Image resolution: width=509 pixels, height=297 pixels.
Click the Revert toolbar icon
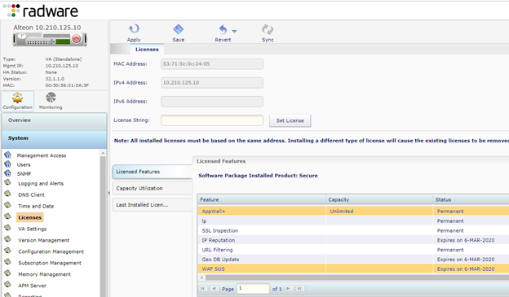(x=223, y=29)
